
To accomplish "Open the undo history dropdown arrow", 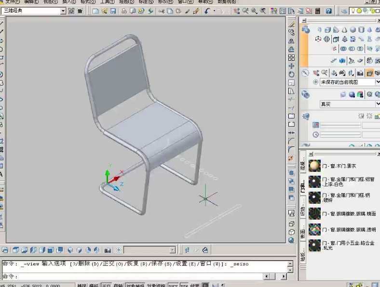I will [214, 11].
